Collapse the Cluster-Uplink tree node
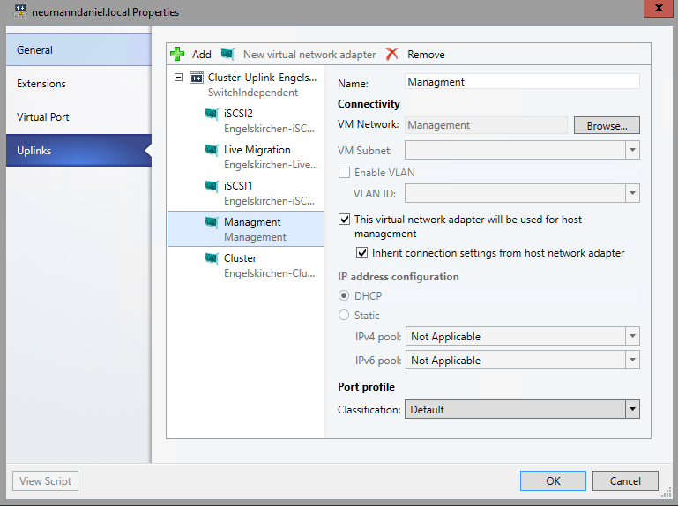Screen dimensions: 678x506 [179, 78]
